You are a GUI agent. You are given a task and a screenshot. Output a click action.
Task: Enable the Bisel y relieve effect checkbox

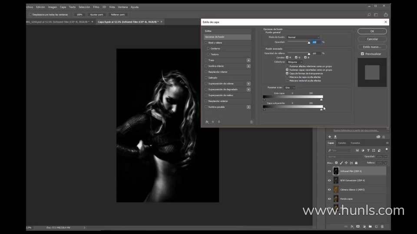coord(206,43)
